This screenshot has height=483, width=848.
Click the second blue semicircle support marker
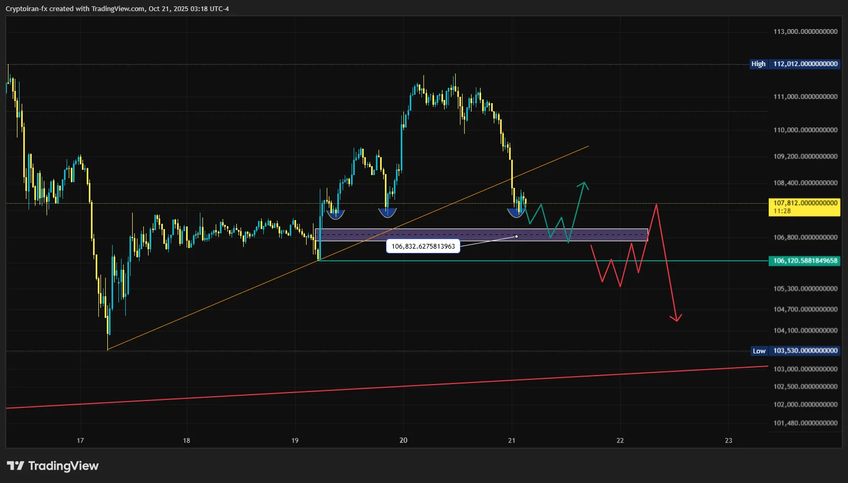click(x=387, y=213)
